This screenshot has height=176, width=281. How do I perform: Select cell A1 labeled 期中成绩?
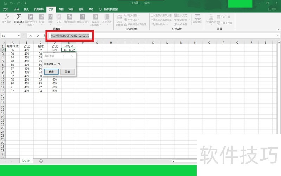click(x=13, y=46)
